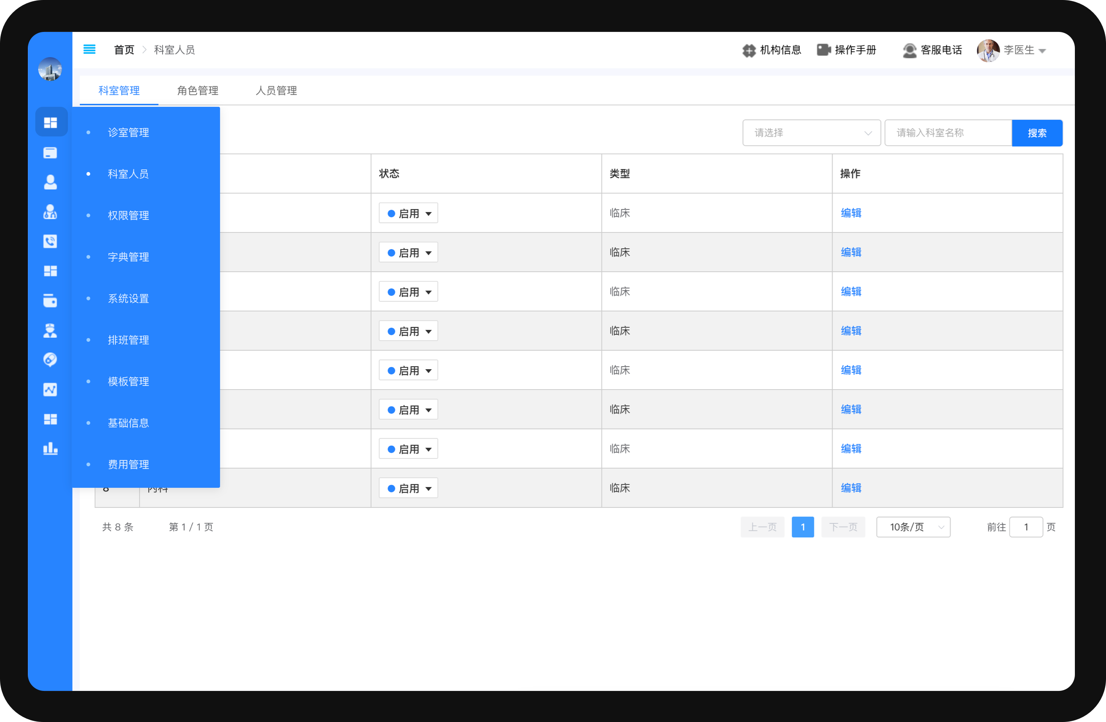Select 权限管理 in the flyout menu

pos(128,215)
